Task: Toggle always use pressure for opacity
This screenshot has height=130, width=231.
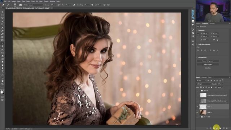Action: 58,5
